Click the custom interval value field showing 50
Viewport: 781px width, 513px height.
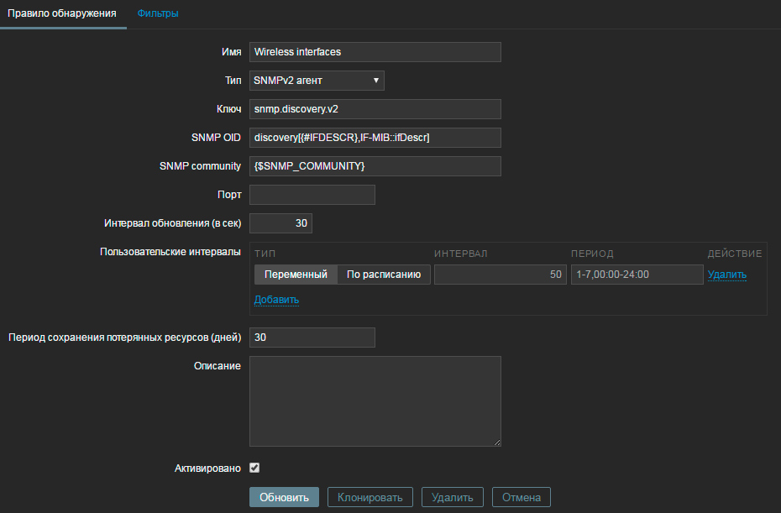pos(500,275)
